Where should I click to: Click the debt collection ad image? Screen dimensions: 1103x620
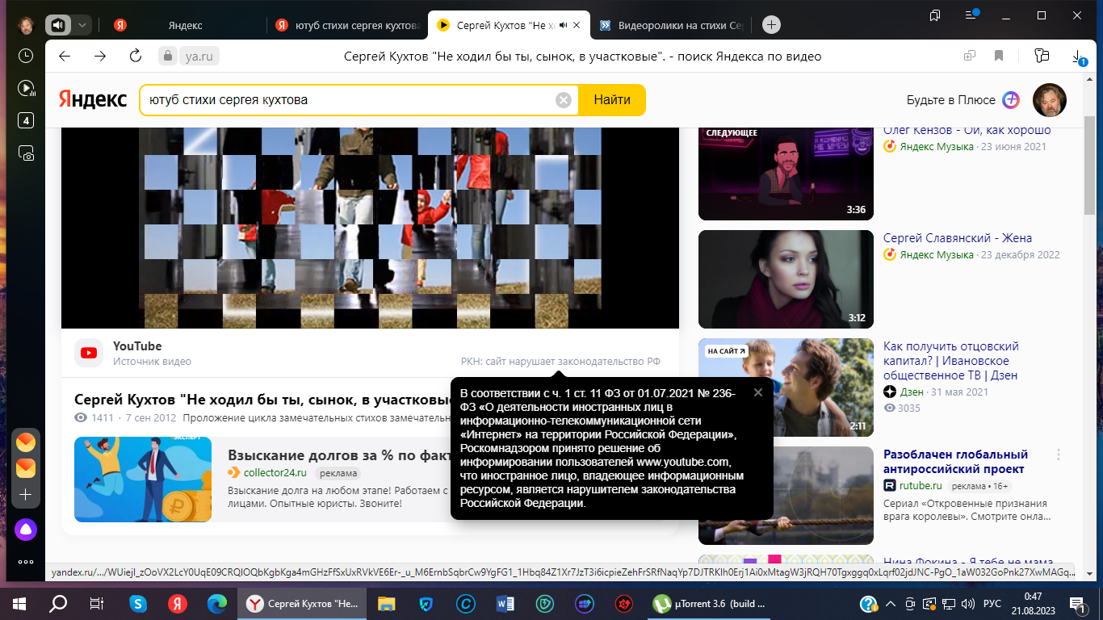point(143,480)
